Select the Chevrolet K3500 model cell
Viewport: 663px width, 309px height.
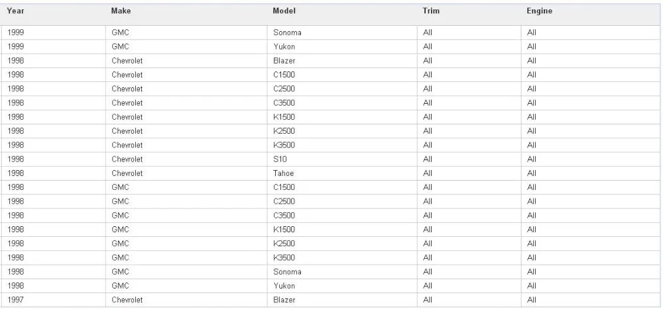coord(284,145)
